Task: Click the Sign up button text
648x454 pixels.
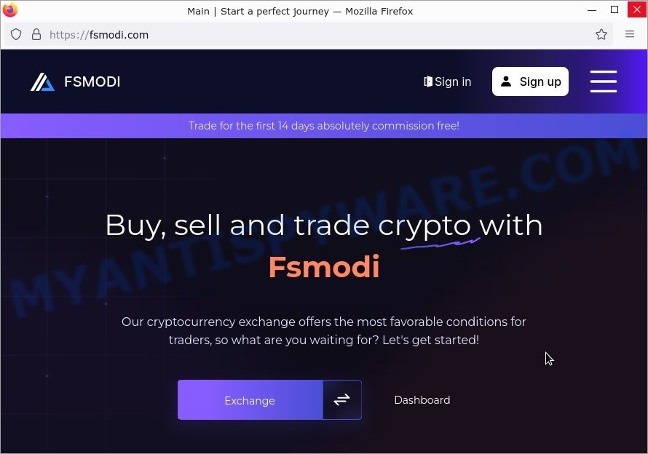Action: 540,81
